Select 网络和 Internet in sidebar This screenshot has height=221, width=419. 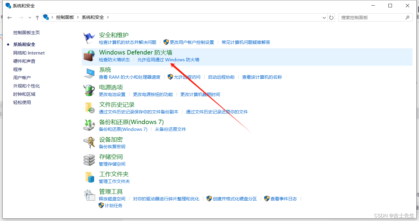pos(29,53)
